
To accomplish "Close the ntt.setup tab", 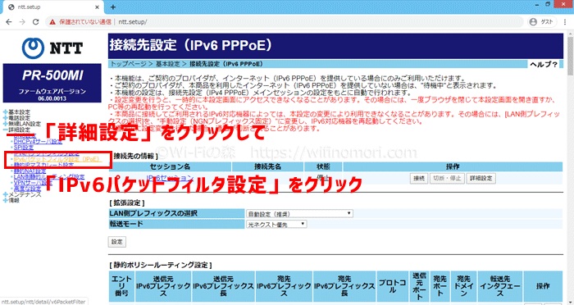I will [97, 7].
